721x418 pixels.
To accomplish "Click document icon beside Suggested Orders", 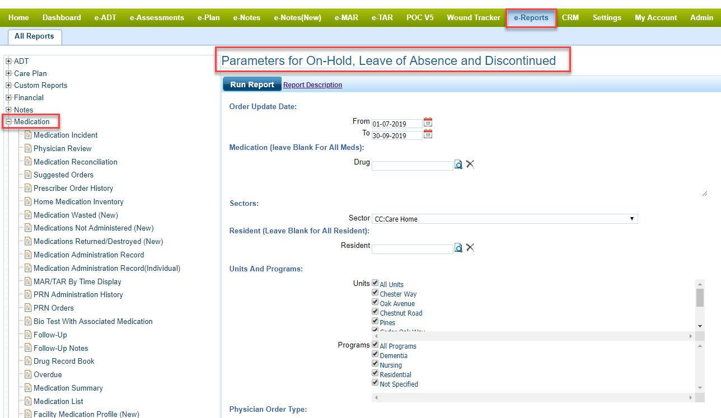I will 28,175.
